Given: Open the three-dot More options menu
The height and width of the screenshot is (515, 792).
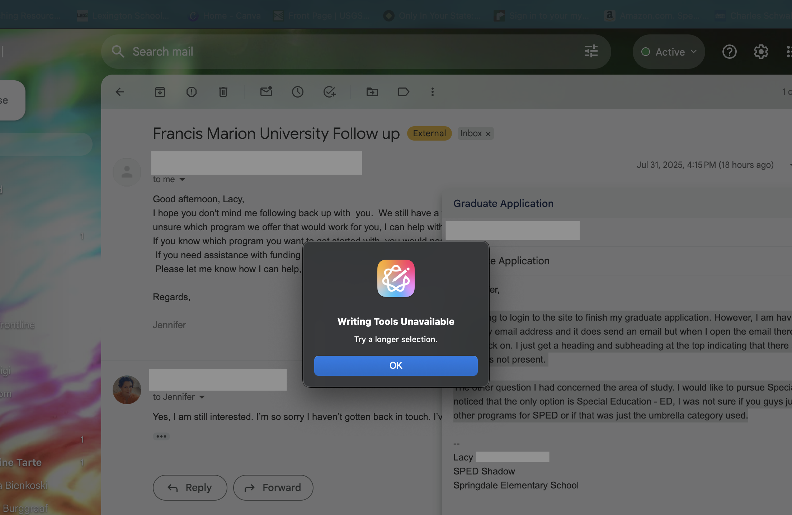Looking at the screenshot, I should click(x=433, y=92).
